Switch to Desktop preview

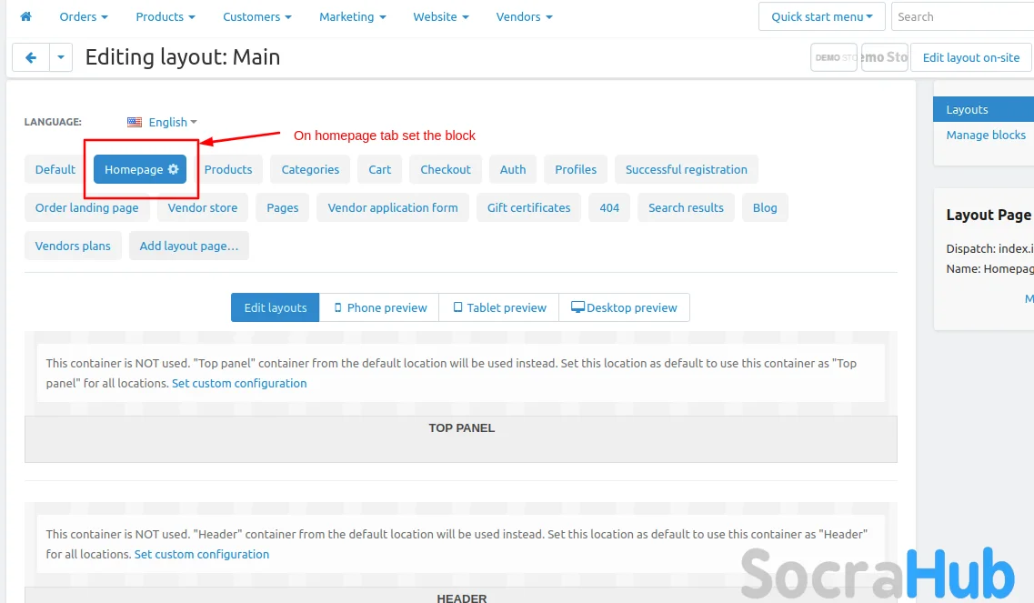tap(624, 307)
